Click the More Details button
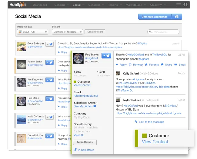Image resolution: width=197 pixels, height=159 pixels. point(85,142)
